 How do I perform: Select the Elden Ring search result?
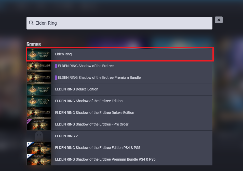pos(119,54)
